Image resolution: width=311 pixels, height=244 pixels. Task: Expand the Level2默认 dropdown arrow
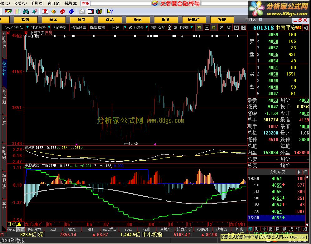point(27,27)
